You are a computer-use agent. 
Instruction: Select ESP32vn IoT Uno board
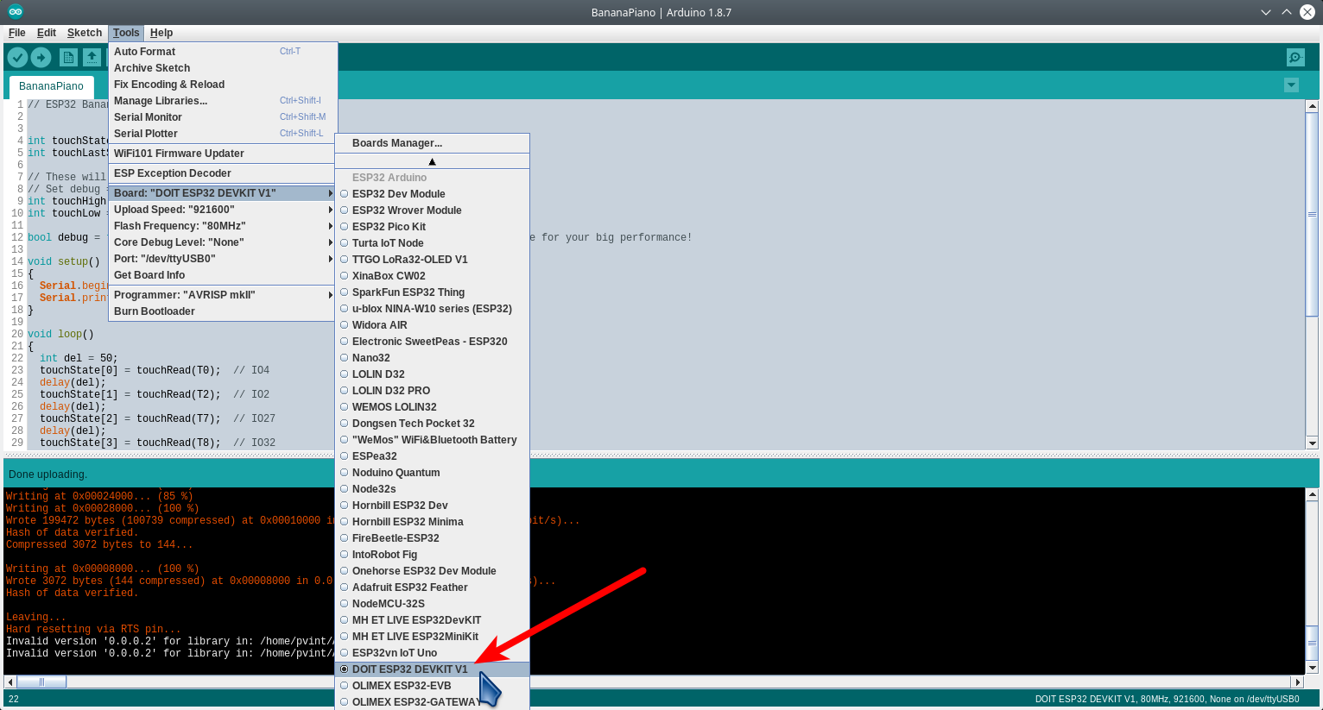click(432, 653)
